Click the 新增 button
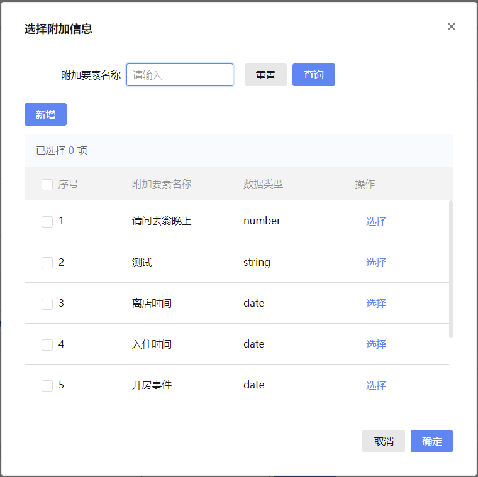478x477 pixels. (45, 114)
